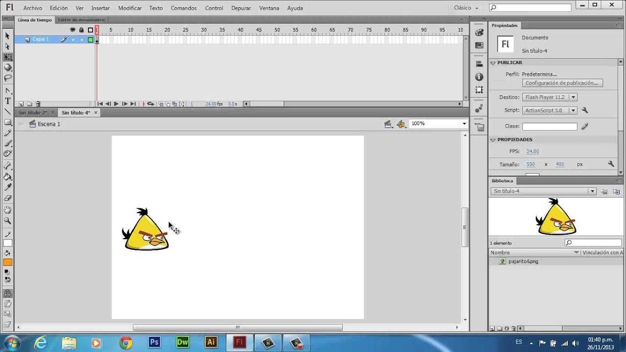626x352 pixels.
Task: Select the Rectangle tool
Action: point(8,122)
